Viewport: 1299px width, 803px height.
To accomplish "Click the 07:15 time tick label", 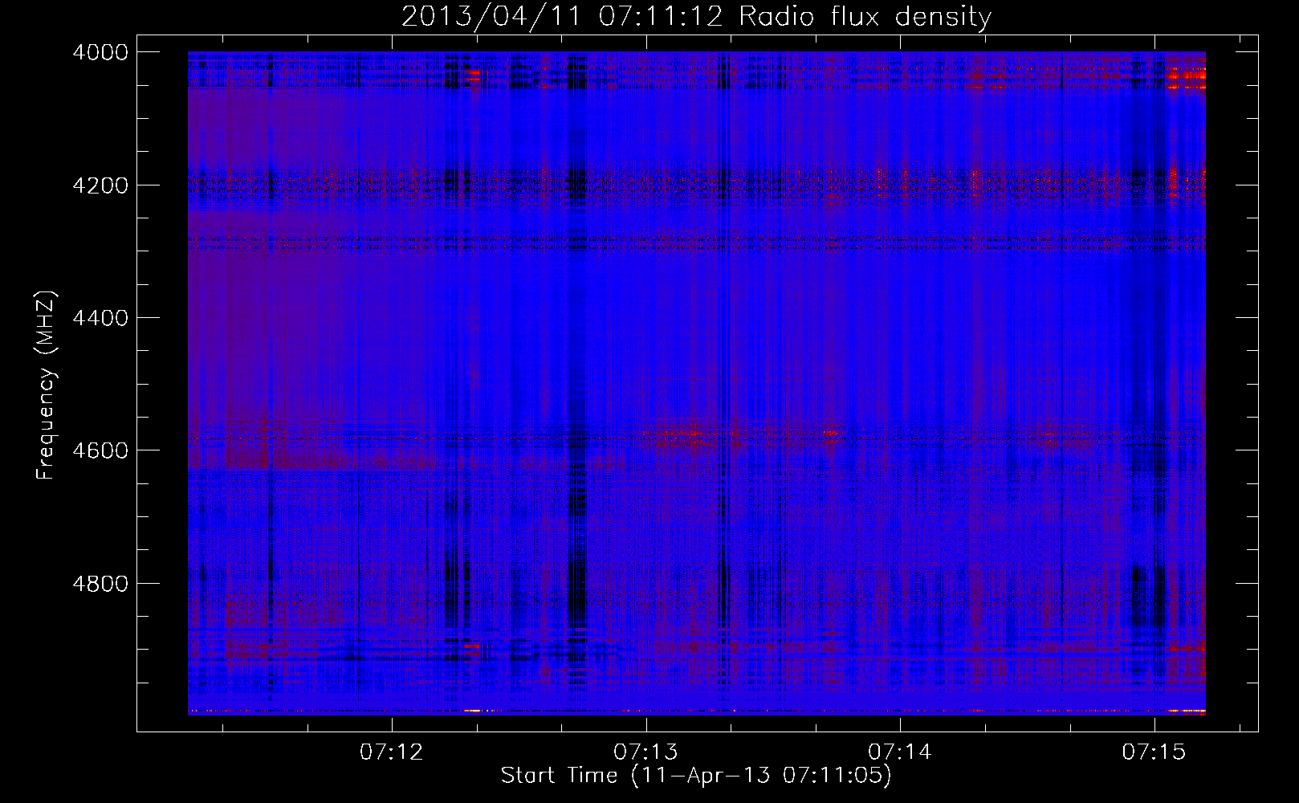I will click(x=1154, y=752).
